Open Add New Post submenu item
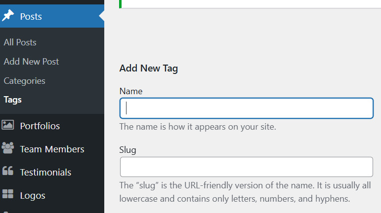The width and height of the screenshot is (381, 213). click(31, 62)
